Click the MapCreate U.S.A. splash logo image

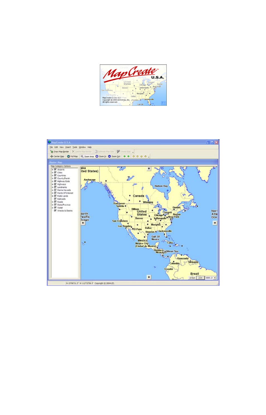133,85
